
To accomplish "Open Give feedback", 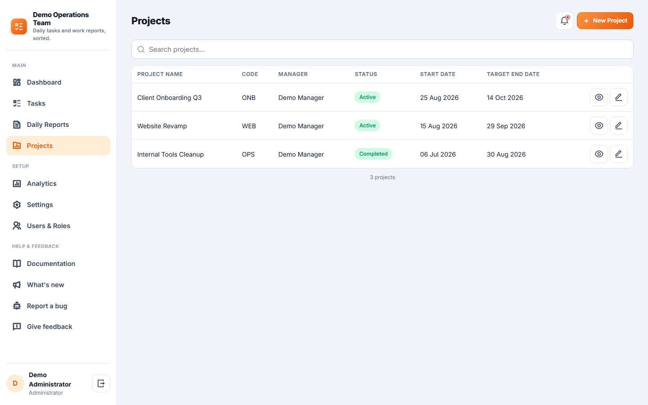I will 58,327.
